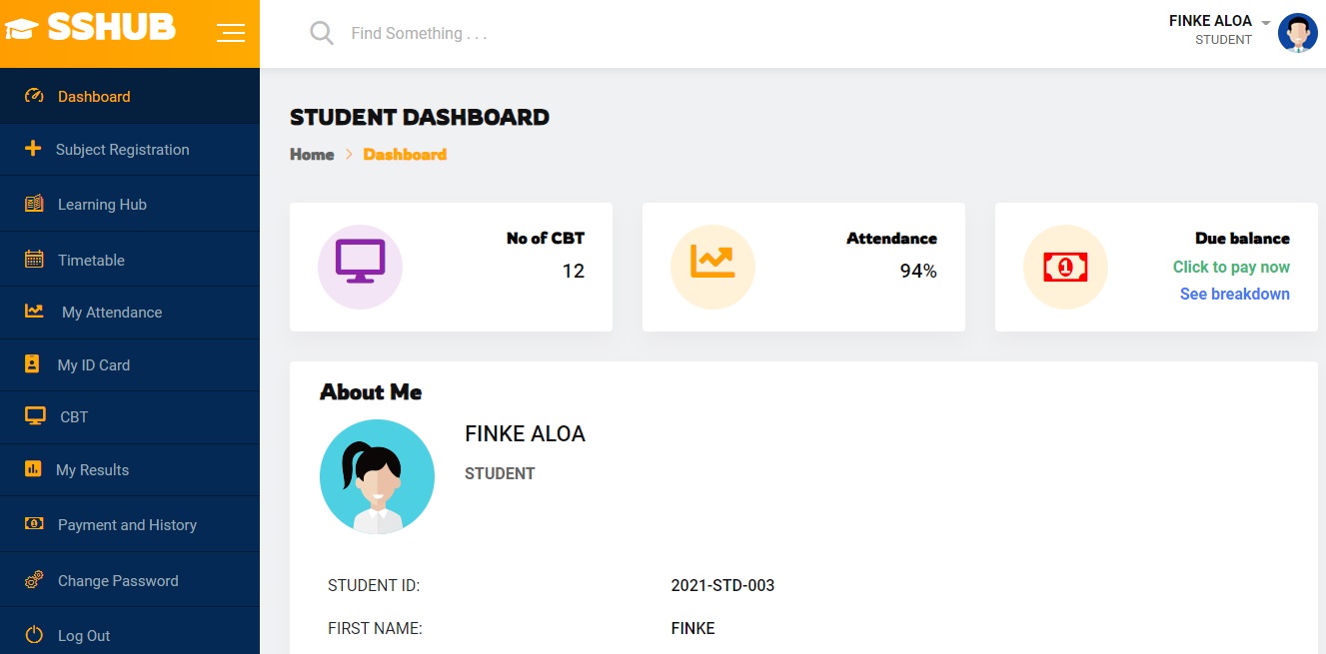Click the Payment and History money icon
The image size is (1326, 654).
(34, 524)
